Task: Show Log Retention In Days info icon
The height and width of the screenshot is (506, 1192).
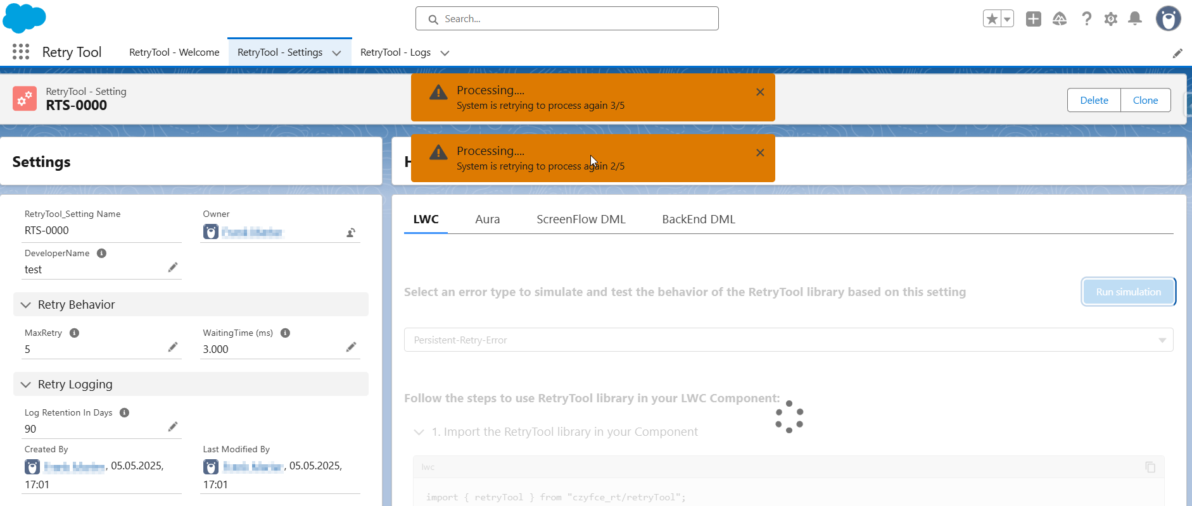Action: click(124, 412)
